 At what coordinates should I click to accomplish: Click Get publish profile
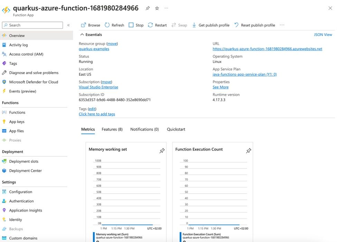210,25
